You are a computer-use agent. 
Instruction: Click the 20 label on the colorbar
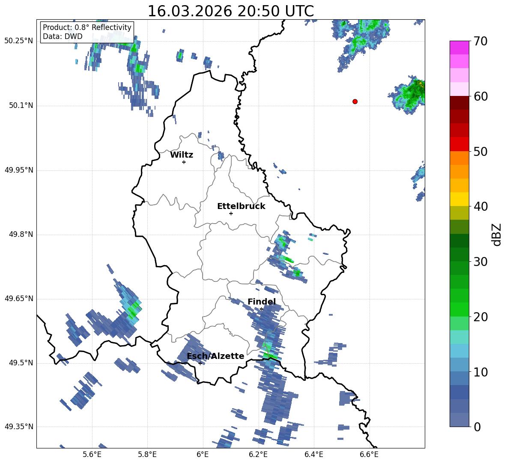(480, 317)
